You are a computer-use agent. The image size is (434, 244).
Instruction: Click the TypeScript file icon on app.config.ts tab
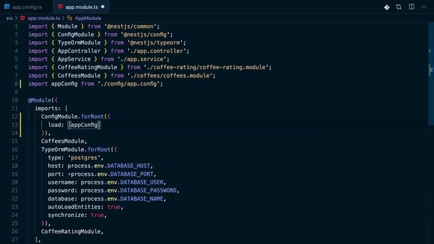click(7, 7)
